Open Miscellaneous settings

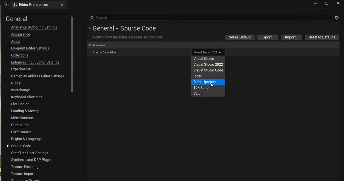[x=22, y=118]
